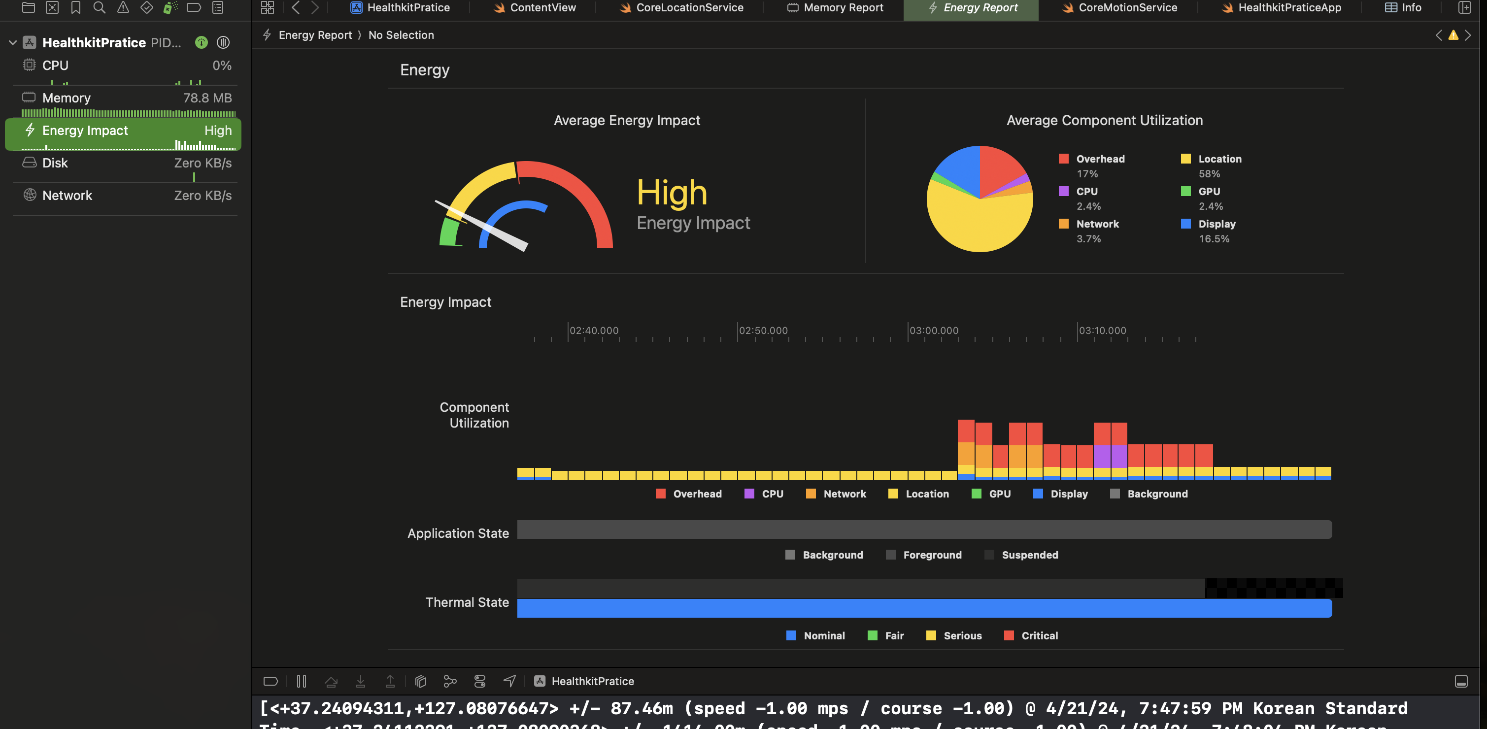
Task: Add editor pane with plus button
Action: [1464, 7]
